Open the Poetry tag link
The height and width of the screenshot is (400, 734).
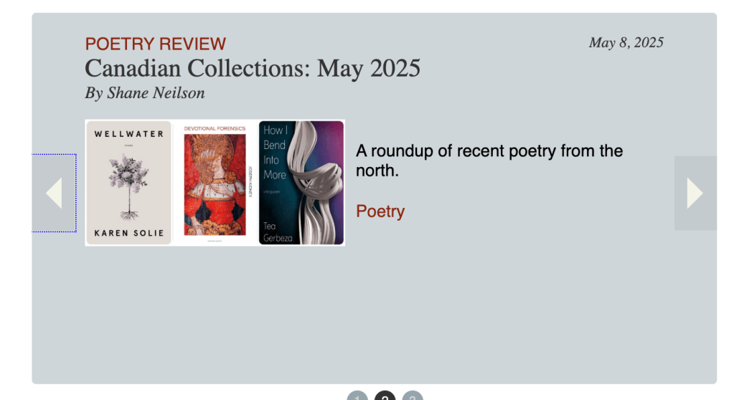pos(380,211)
